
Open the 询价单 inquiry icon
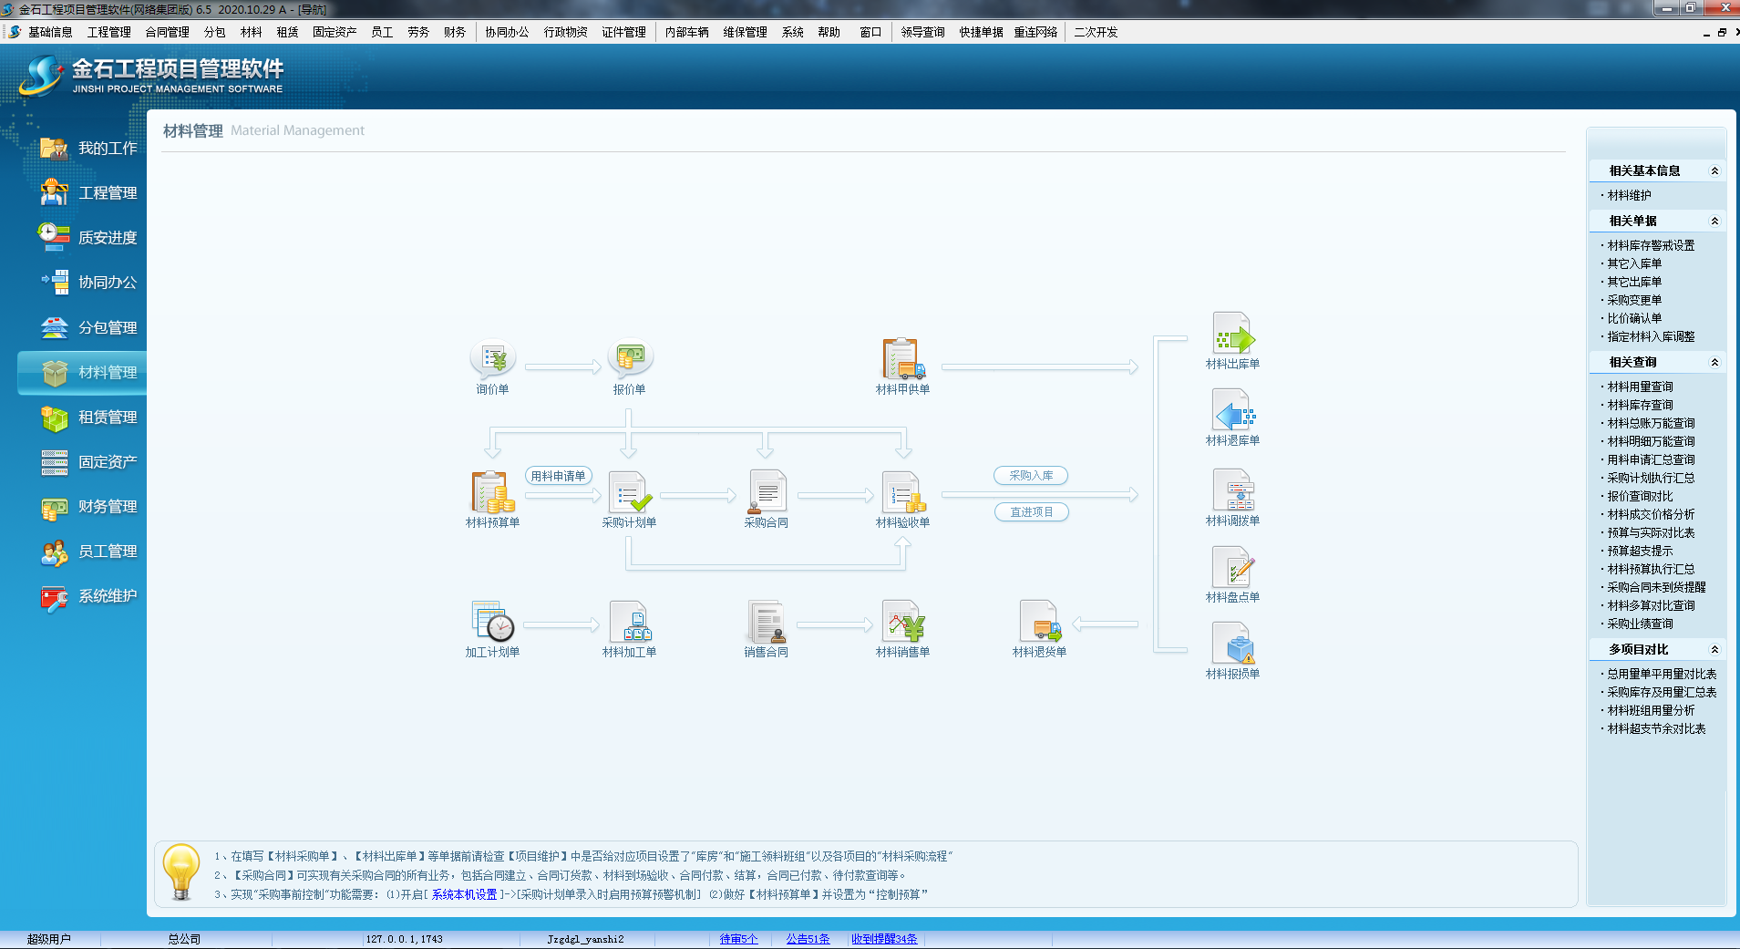click(492, 360)
